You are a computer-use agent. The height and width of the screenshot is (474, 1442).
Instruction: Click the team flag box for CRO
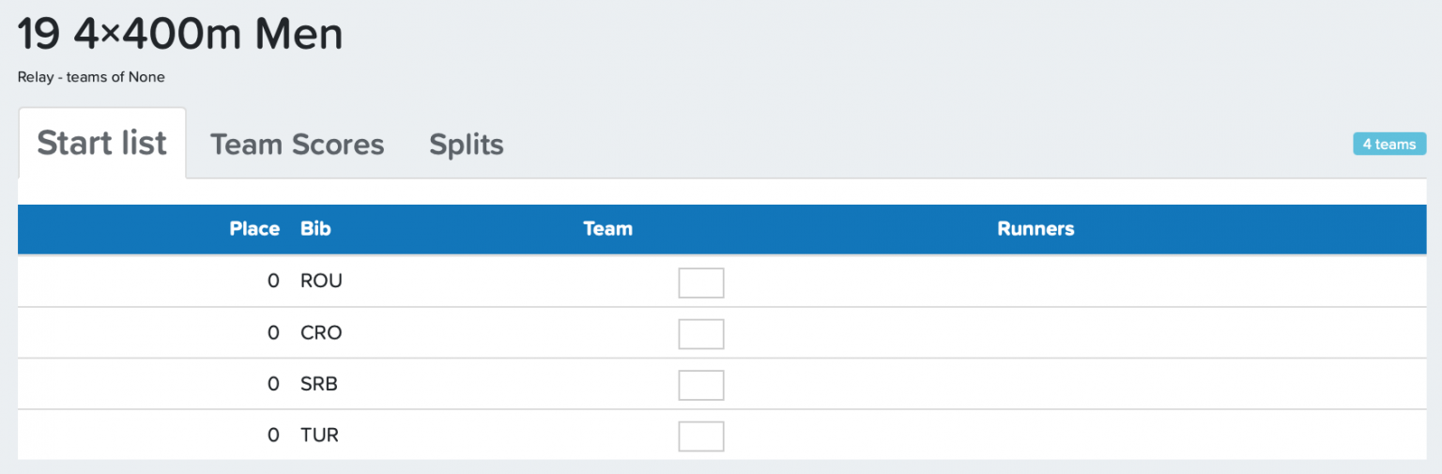click(701, 334)
